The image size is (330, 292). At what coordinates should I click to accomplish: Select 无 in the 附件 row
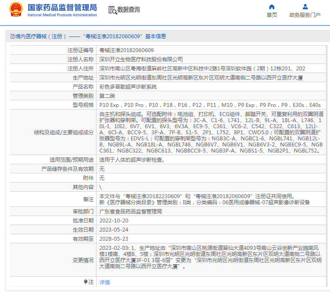point(102,178)
